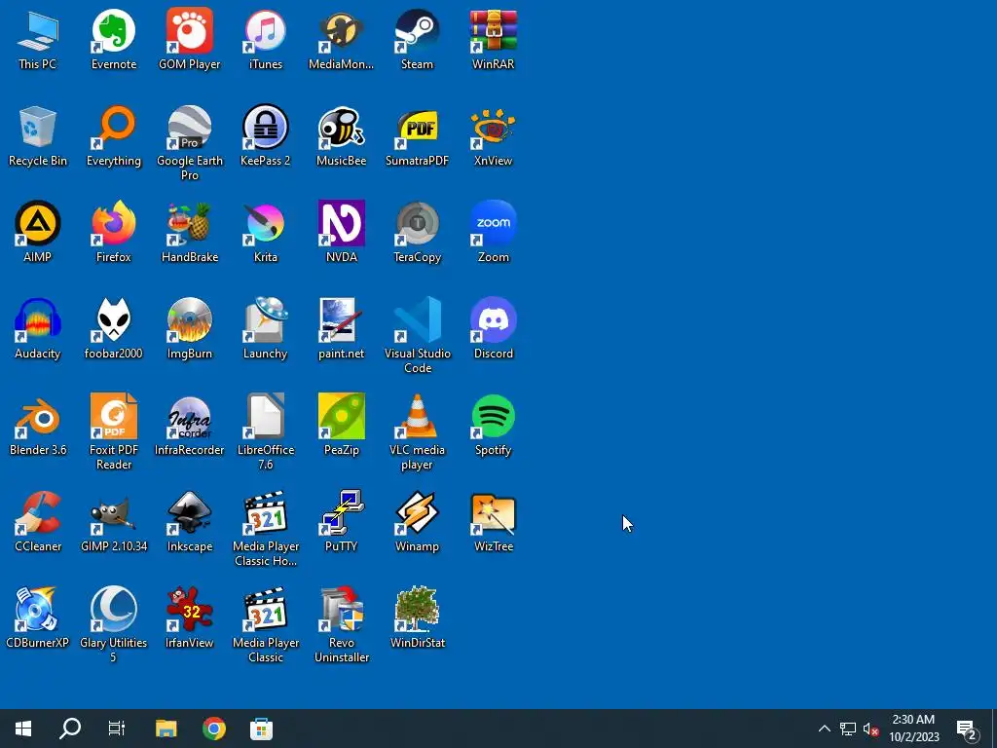Viewport: 997px width, 748px height.
Task: Click the Zoom shortcut icon
Action: (494, 223)
